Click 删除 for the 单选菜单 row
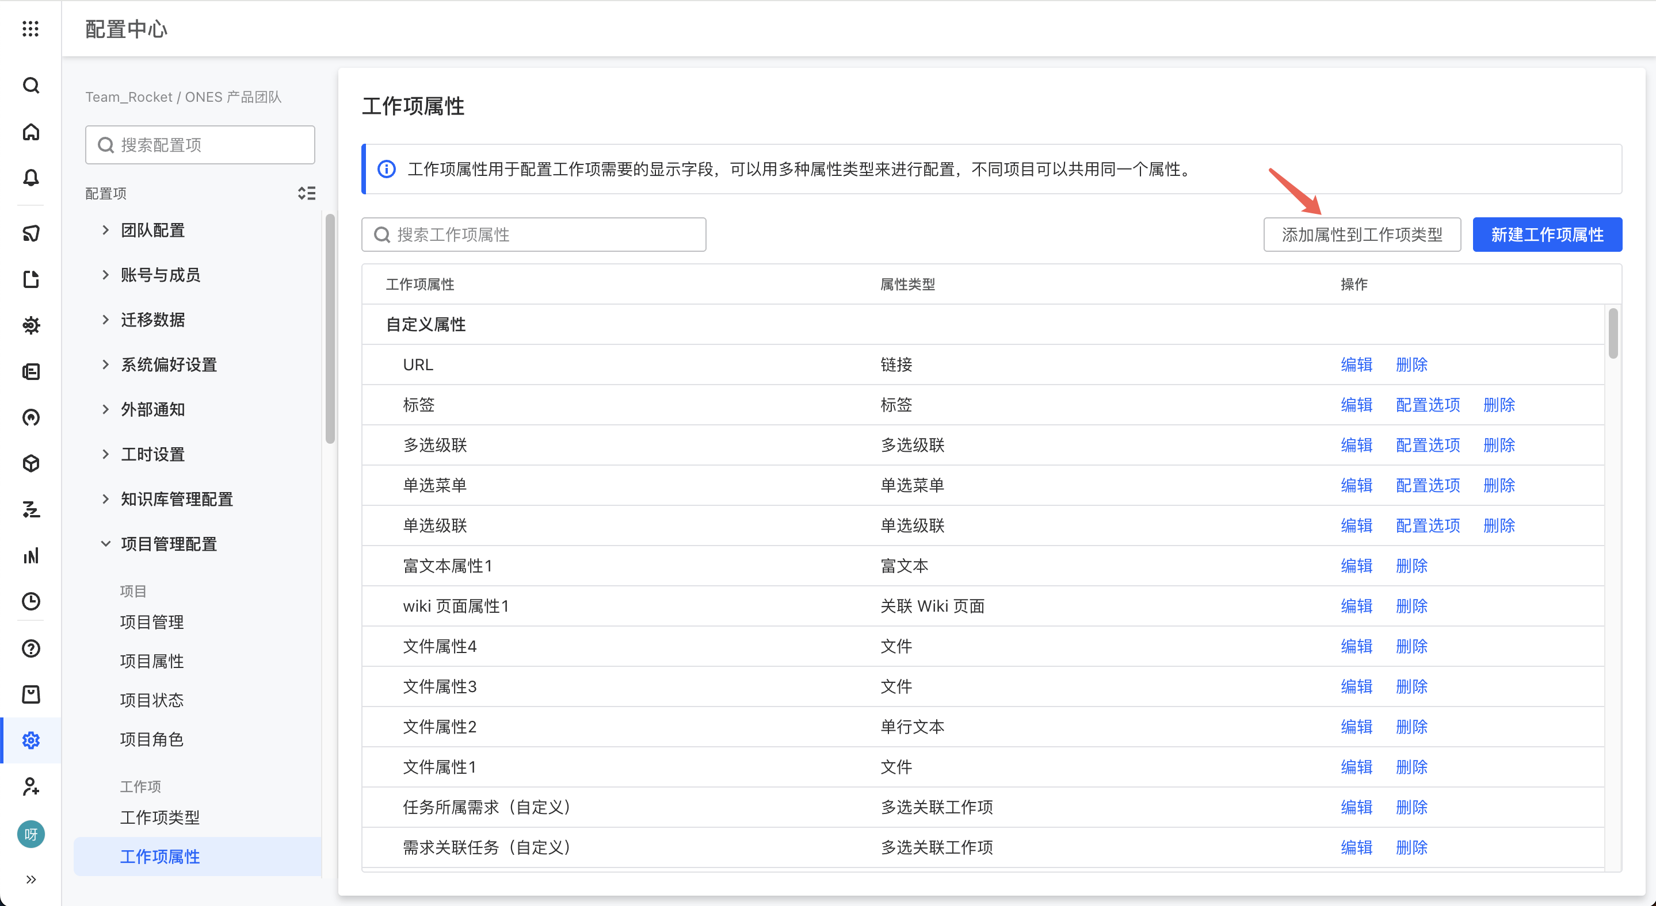The width and height of the screenshot is (1656, 906). (1499, 485)
